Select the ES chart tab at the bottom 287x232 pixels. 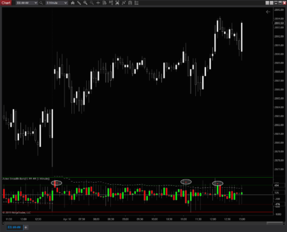coord(14,228)
